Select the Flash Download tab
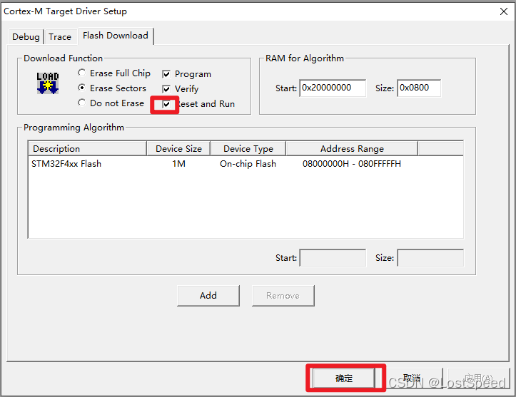The height and width of the screenshot is (397, 516). point(116,36)
